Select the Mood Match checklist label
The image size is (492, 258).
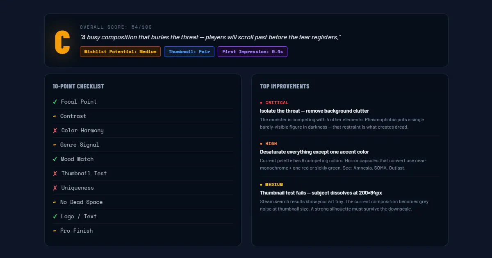click(77, 159)
